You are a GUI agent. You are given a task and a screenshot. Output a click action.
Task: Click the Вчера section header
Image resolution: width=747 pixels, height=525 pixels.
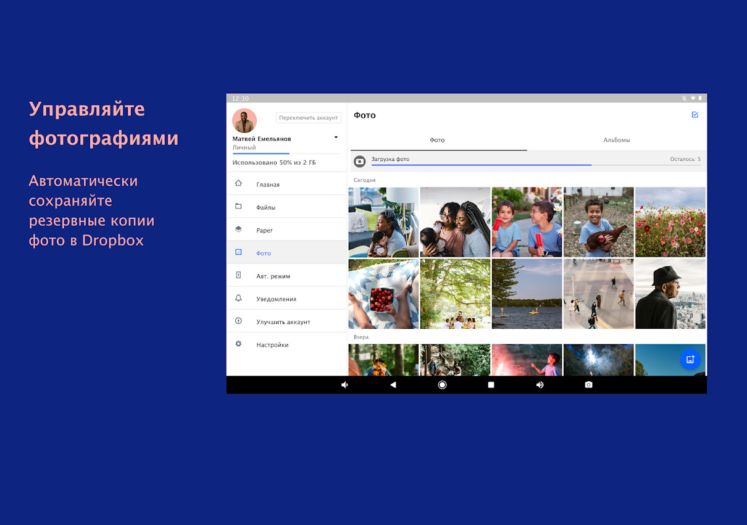tap(361, 337)
